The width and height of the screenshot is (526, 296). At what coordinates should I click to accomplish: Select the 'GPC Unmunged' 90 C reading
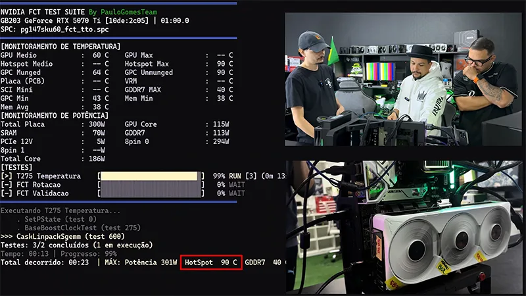point(225,72)
